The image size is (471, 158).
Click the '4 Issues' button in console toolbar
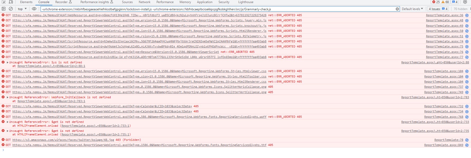(438, 9)
